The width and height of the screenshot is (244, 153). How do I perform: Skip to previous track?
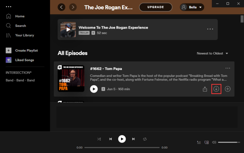click(x=111, y=139)
